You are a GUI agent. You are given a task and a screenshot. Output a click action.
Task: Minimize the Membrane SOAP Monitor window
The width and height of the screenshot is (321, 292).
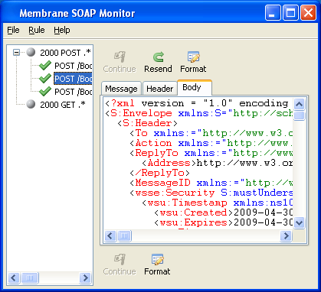tap(273, 12)
